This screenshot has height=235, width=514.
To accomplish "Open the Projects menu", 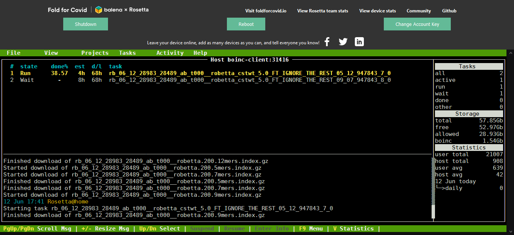I will 95,53.
